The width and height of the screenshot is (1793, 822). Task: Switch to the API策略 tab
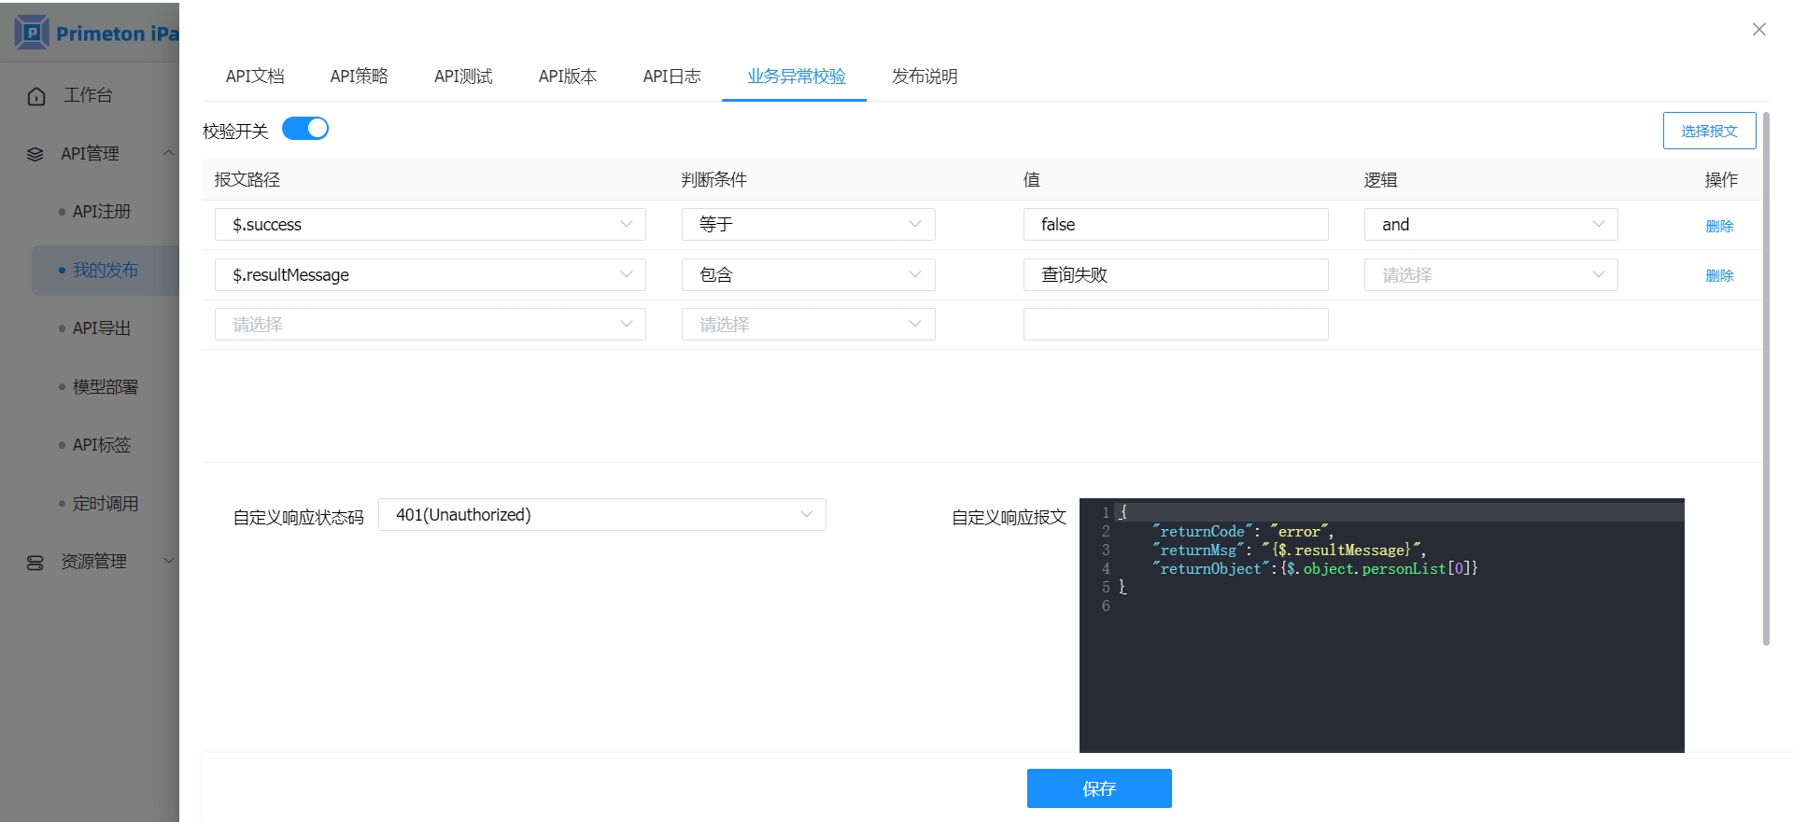(x=359, y=77)
